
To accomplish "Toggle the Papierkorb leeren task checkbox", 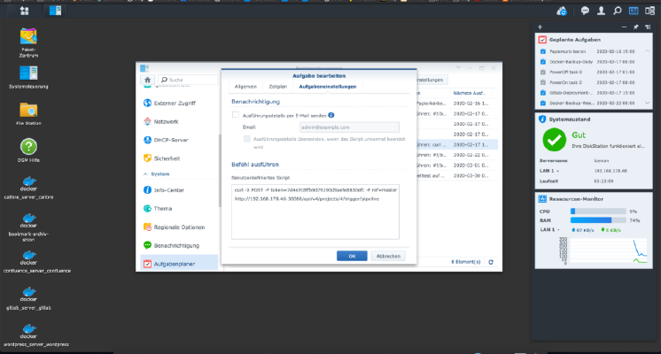I will (x=543, y=51).
